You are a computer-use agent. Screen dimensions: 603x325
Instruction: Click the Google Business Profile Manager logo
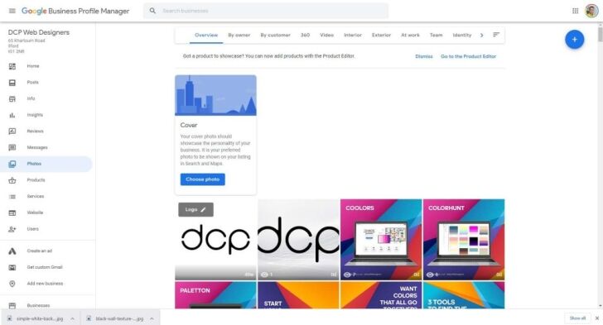(75, 11)
